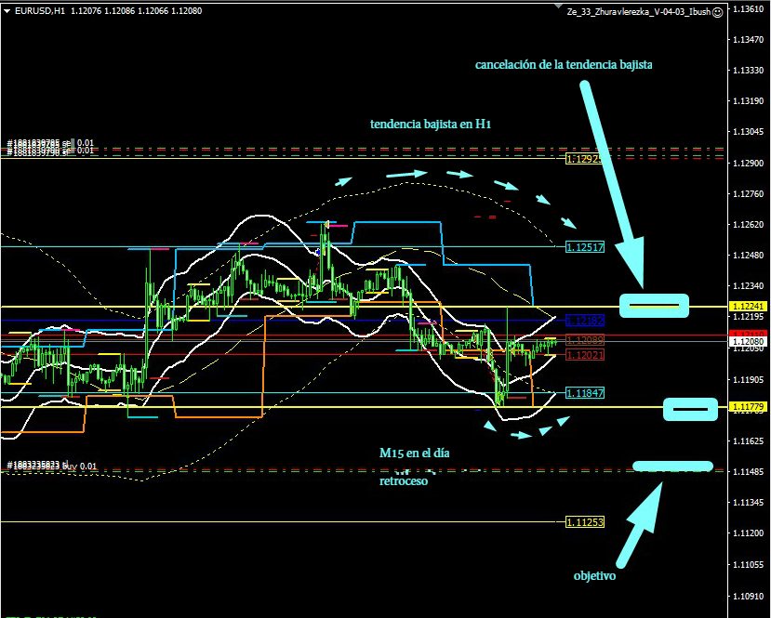The width and height of the screenshot is (771, 618).
Task: Select the buy 0.01 pending order label
Action: 51,466
